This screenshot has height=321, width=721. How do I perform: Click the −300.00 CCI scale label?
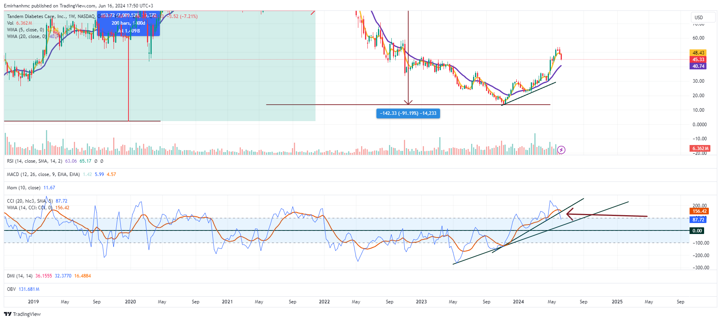(701, 268)
